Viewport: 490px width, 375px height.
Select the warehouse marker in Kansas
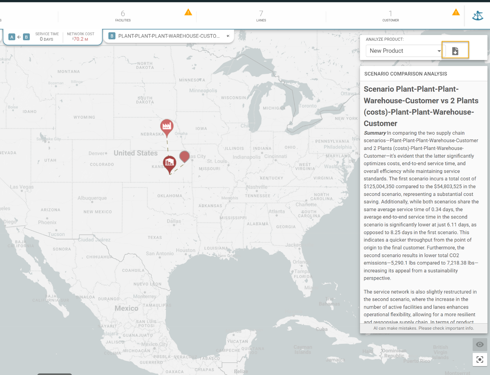pyautogui.click(x=169, y=163)
